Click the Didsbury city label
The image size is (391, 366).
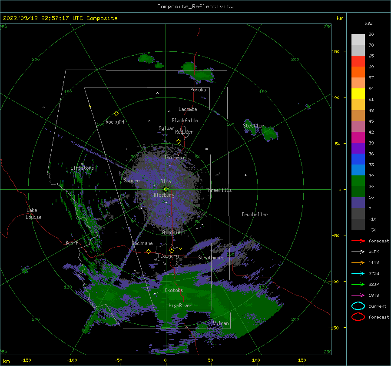pos(164,195)
